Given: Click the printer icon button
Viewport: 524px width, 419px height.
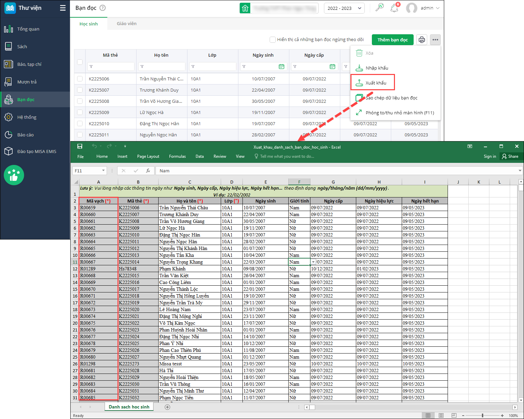Looking at the screenshot, I should click(421, 40).
